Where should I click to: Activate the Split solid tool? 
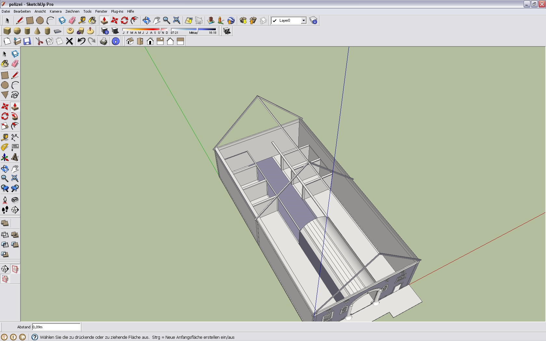click(x=5, y=254)
